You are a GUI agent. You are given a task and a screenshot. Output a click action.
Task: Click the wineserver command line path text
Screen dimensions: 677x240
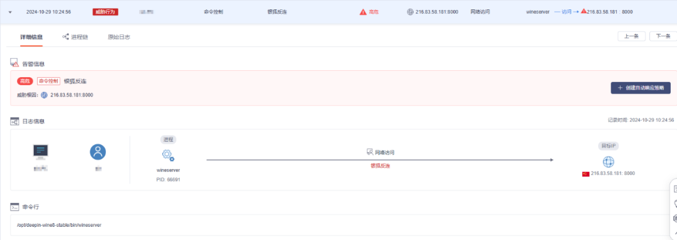(x=59, y=225)
